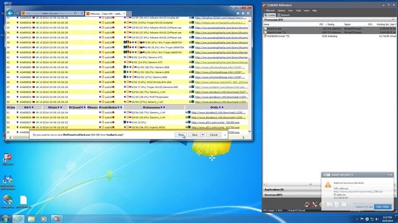Click Cancel in the download prompt
This screenshot has width=398, height=223.
[213, 135]
